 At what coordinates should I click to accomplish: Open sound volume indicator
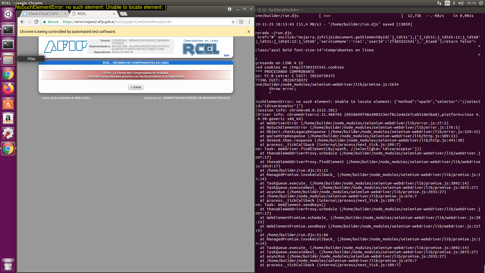[x=461, y=3]
